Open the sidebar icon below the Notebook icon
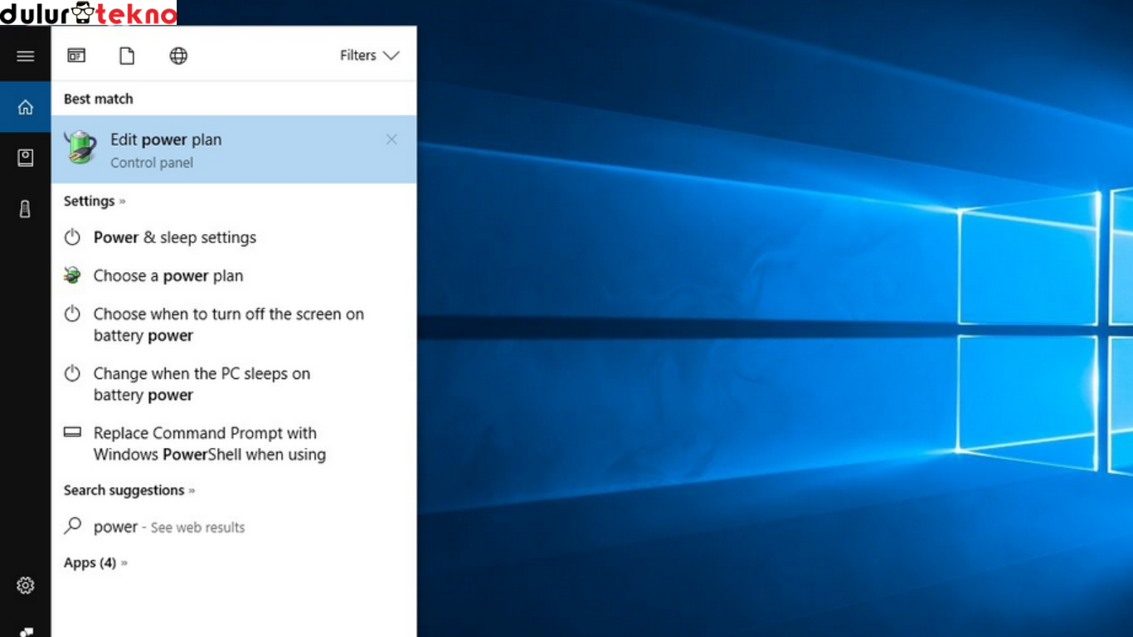This screenshot has height=637, width=1133. coord(26,209)
